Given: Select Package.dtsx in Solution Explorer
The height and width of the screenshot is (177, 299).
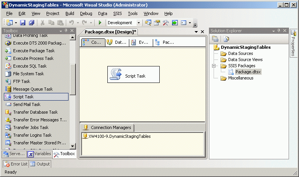Looking at the screenshot, I should point(248,72).
